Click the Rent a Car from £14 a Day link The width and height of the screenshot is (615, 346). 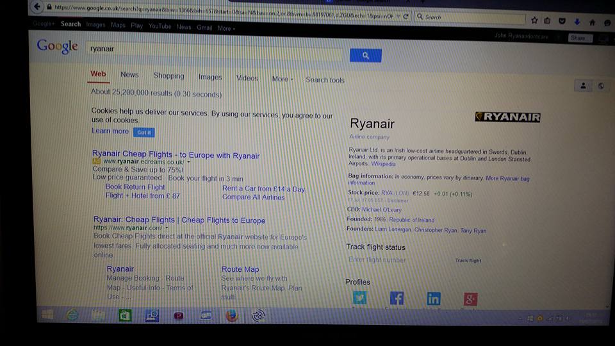263,188
